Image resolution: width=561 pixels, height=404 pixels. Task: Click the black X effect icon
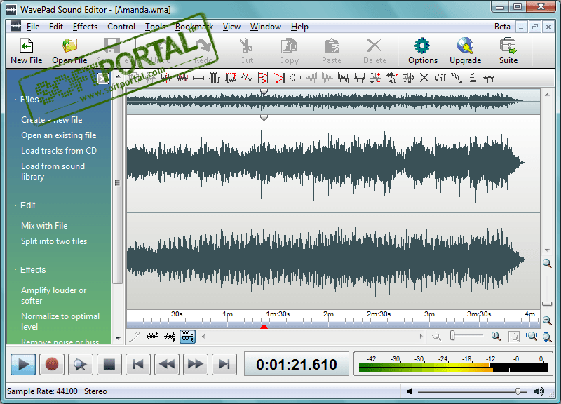[424, 78]
